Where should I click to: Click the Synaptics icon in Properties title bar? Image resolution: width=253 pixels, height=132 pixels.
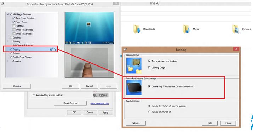click(x=2, y=4)
